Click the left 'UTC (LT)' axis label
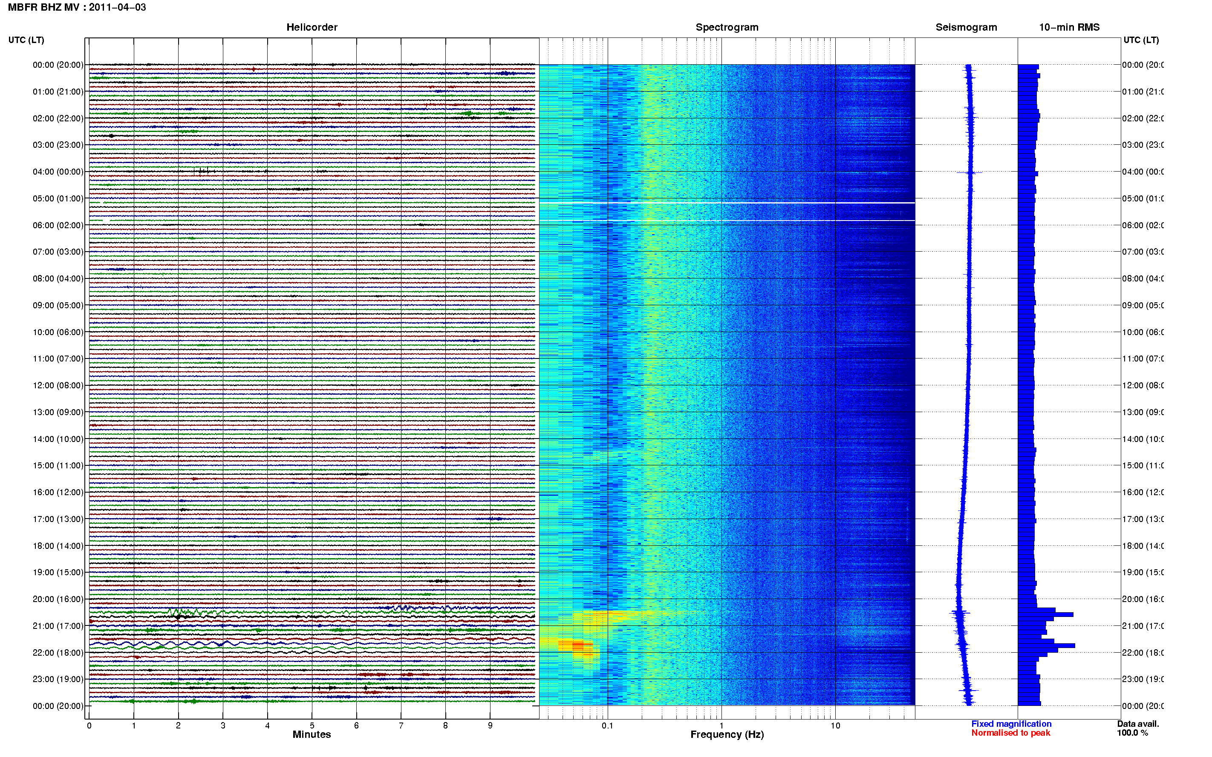Screen dimensions: 1212x757 (26, 40)
